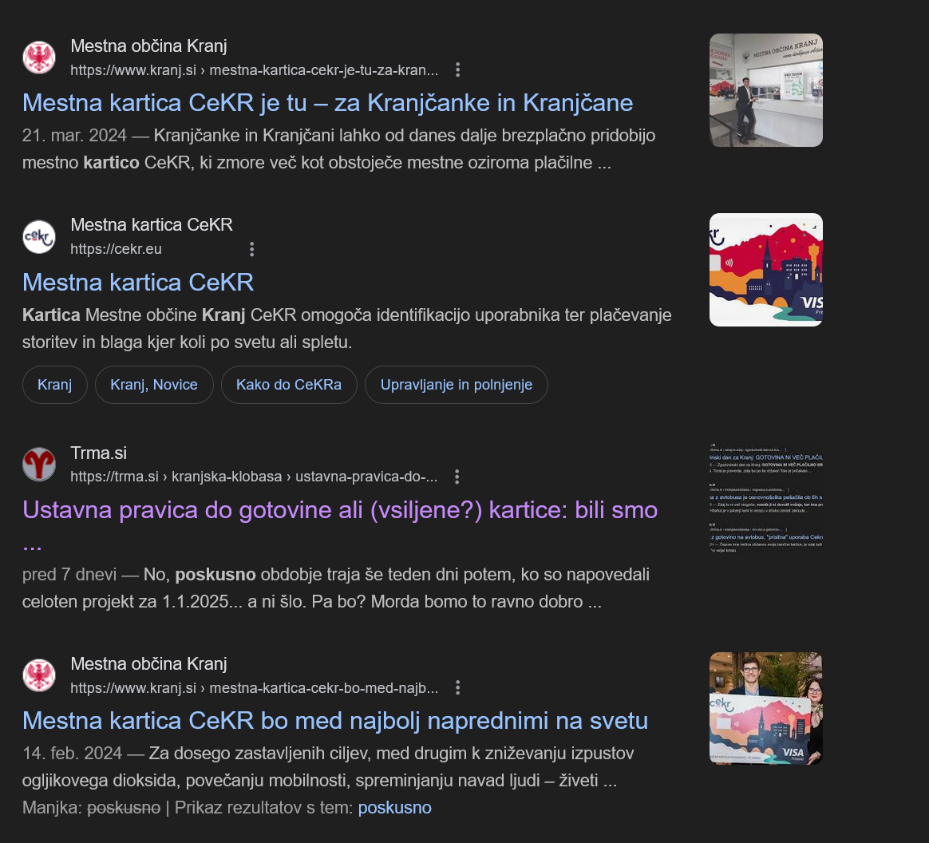The image size is (929, 843).
Task: Click the Mestna občina Kranj favicon of the first result
Action: (39, 57)
